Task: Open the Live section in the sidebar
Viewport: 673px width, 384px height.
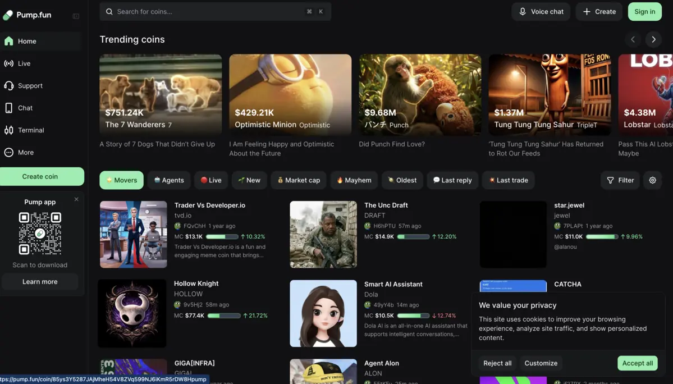Action: coord(24,63)
